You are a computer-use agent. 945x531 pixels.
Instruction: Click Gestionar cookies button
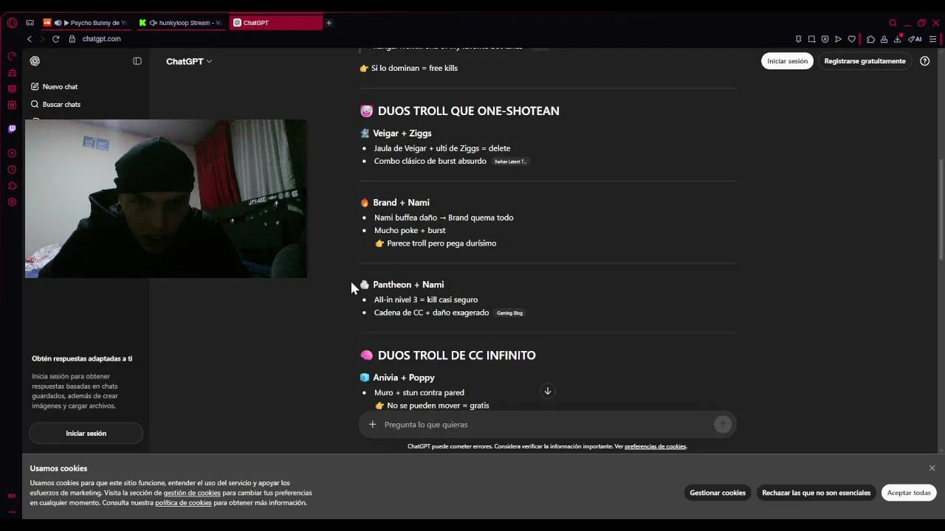click(718, 493)
